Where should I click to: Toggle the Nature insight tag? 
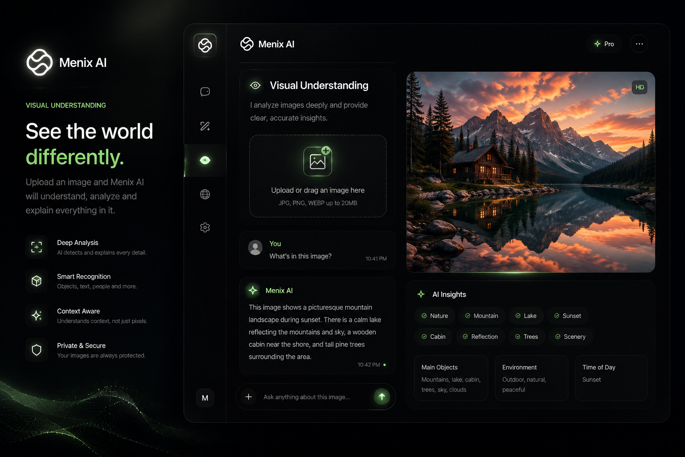(435, 316)
